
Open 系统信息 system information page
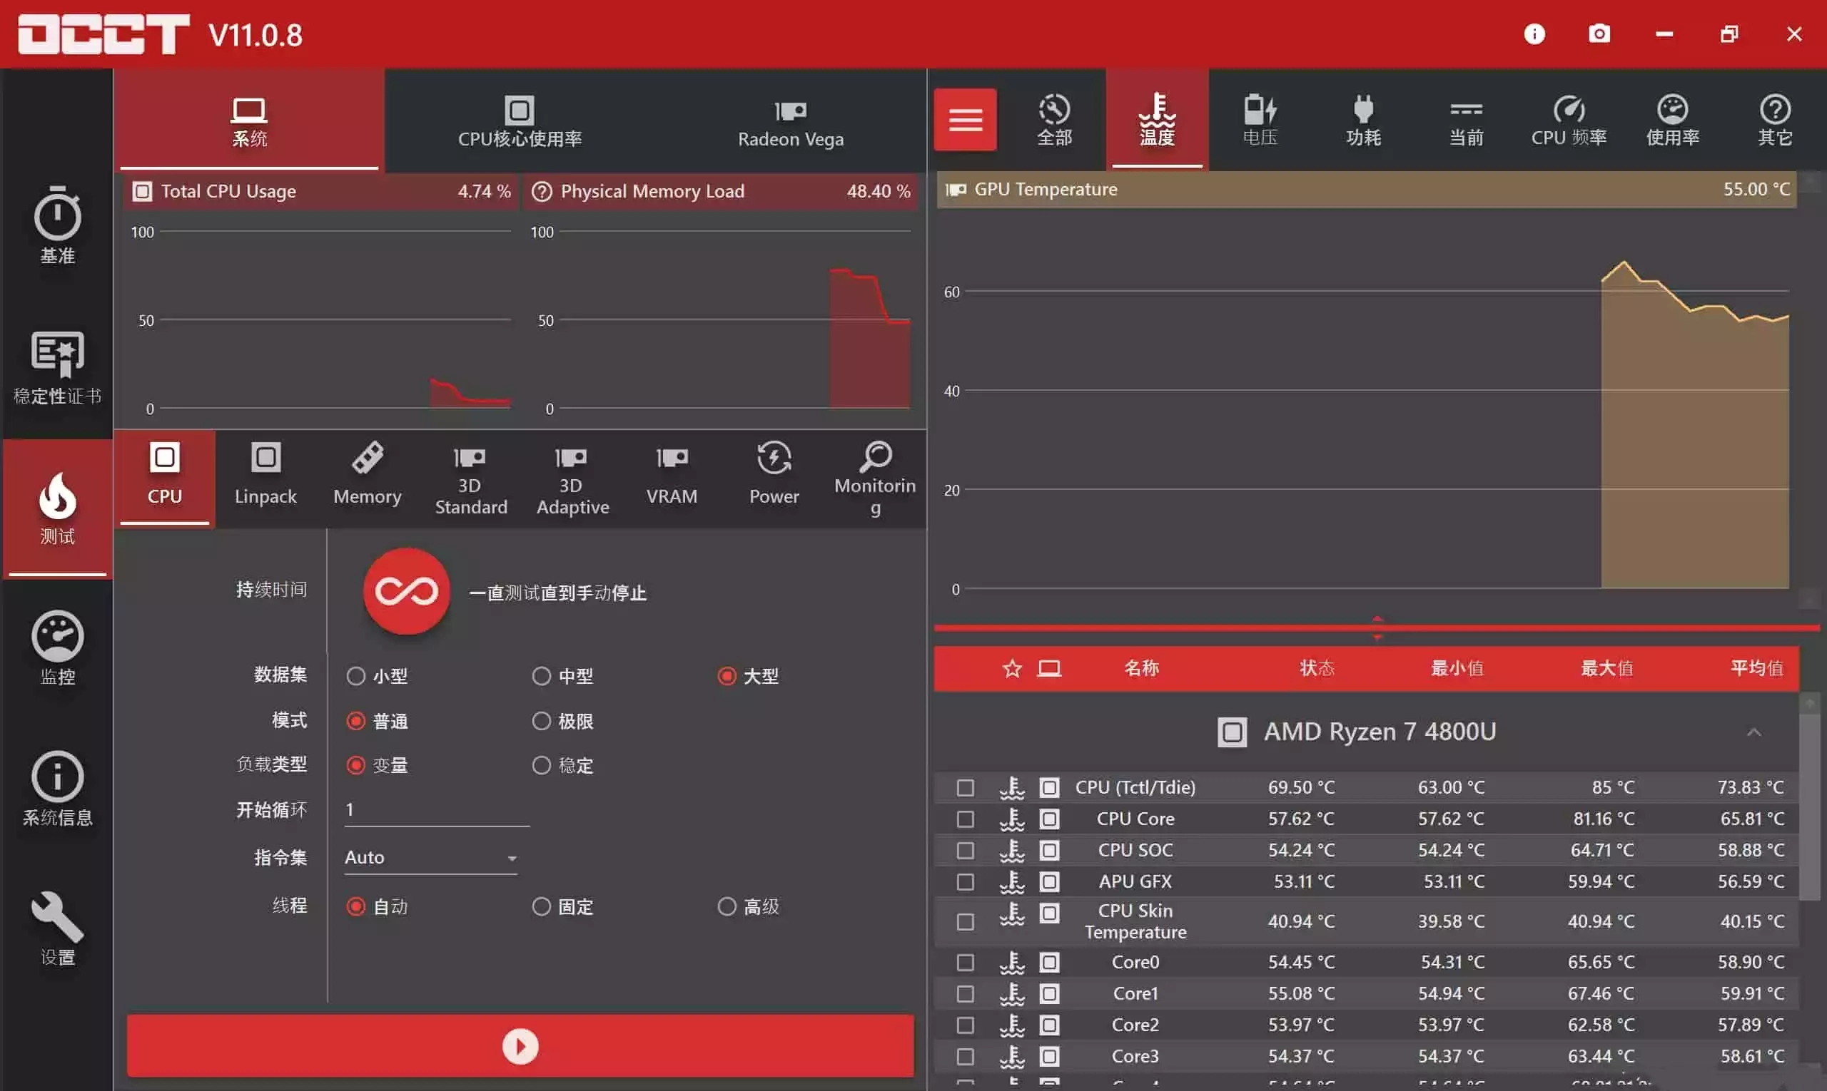pos(57,787)
